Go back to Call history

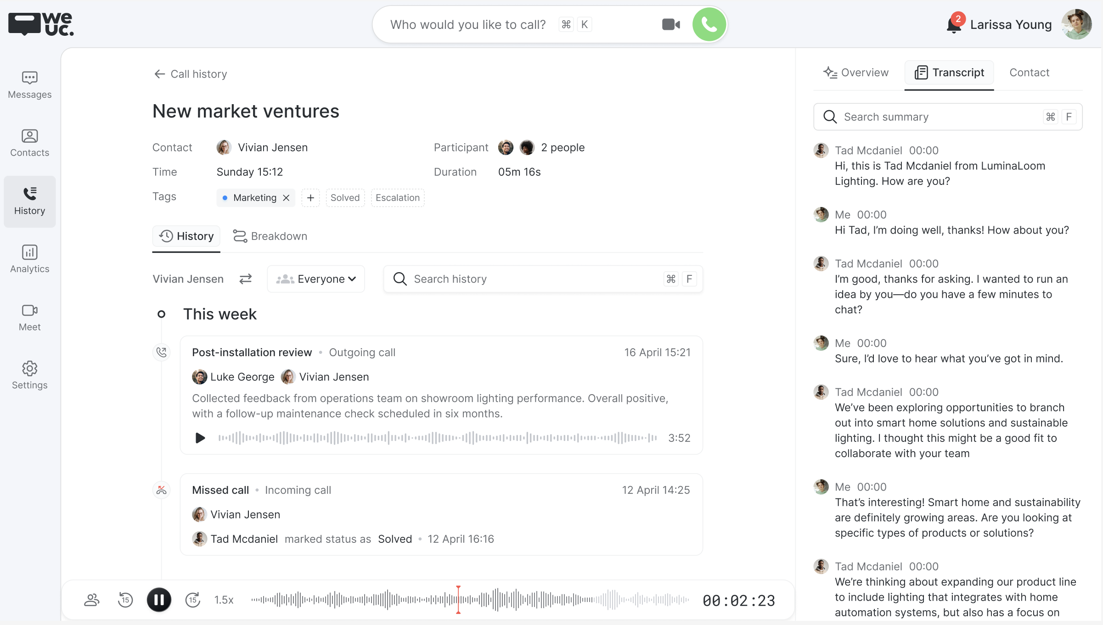[190, 74]
